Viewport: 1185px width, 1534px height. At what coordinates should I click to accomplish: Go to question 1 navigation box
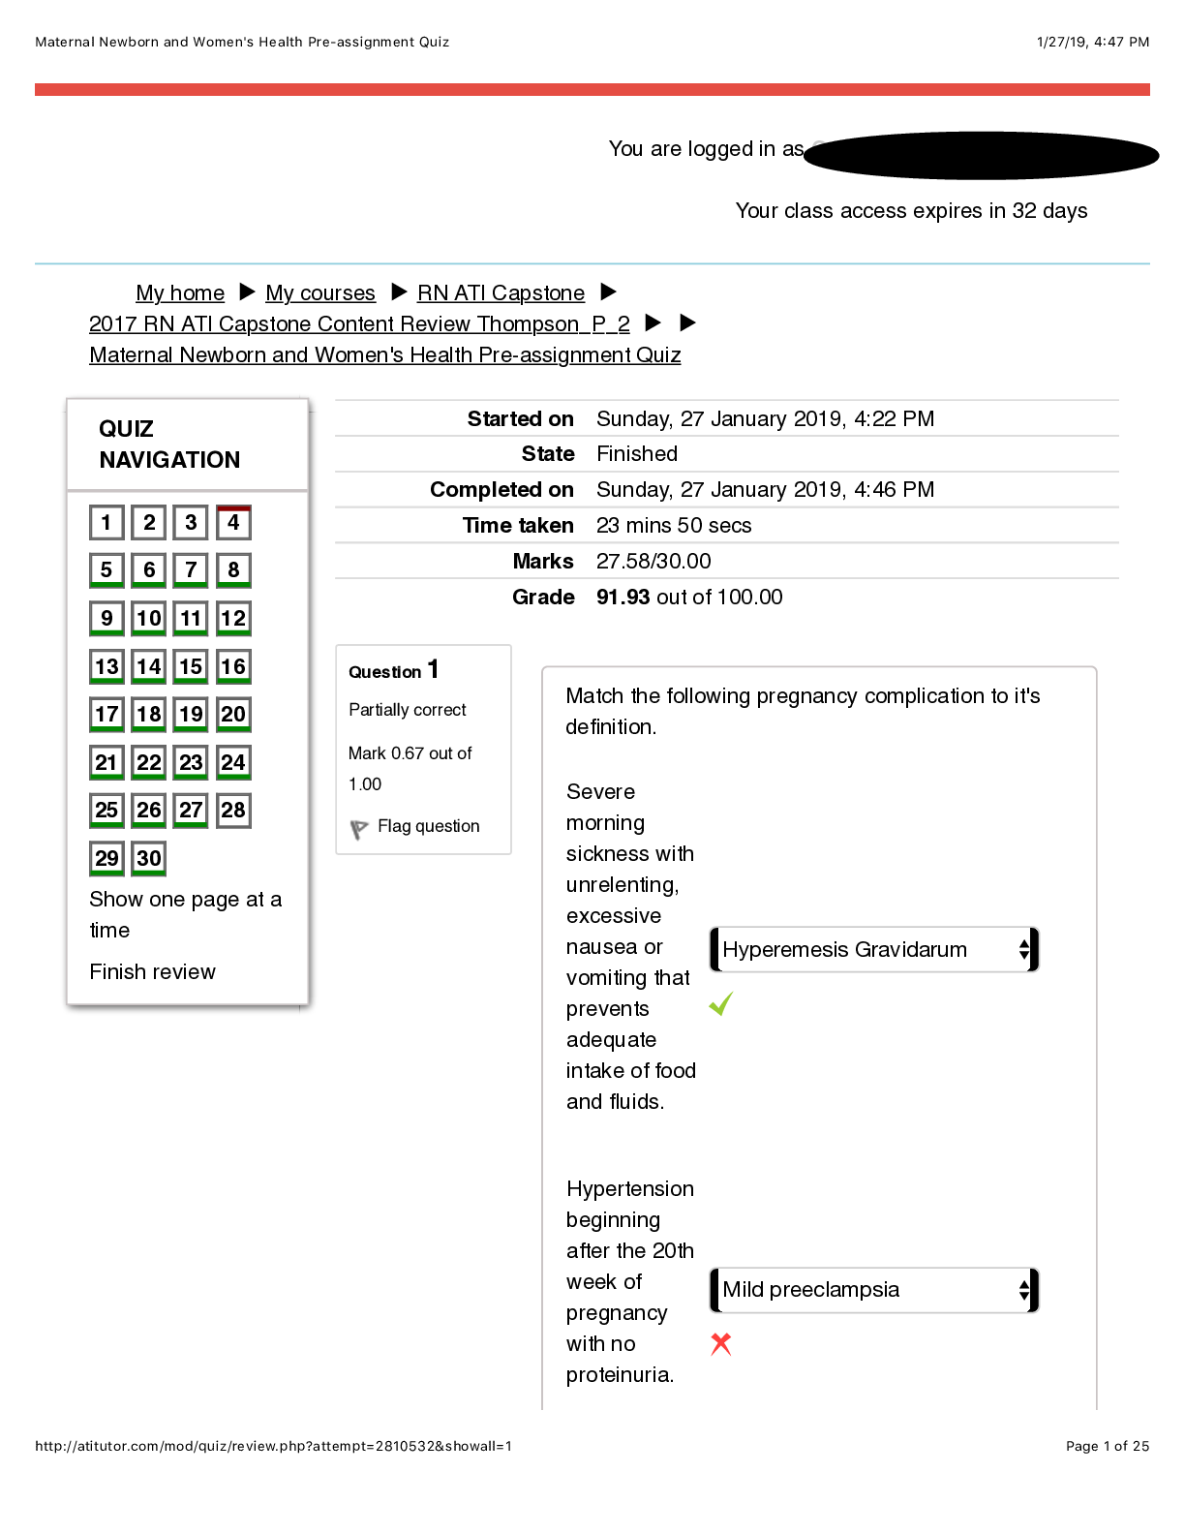[106, 523]
